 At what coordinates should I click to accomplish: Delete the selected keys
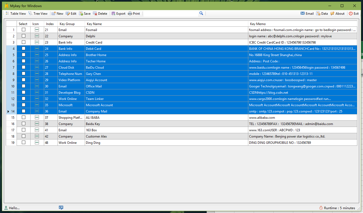coord(100,13)
